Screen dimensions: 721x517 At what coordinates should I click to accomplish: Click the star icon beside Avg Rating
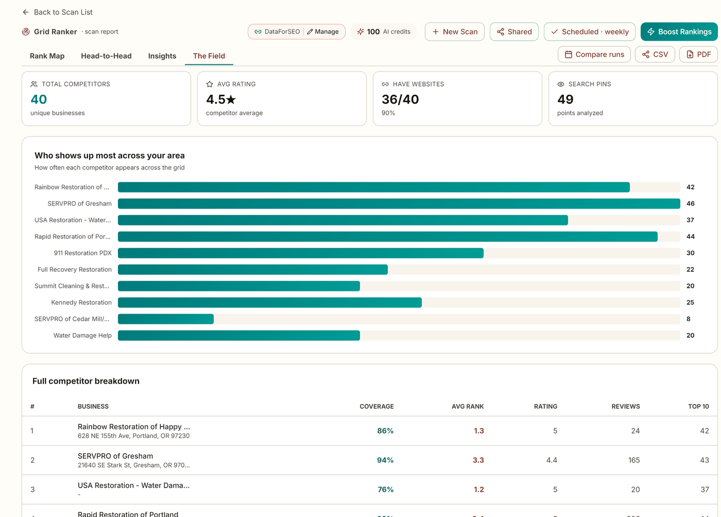210,84
